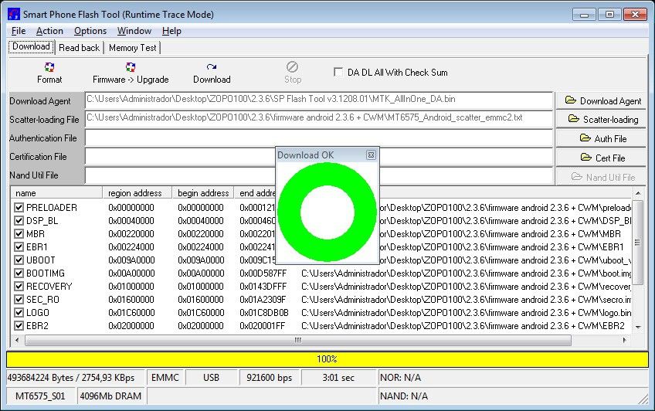This screenshot has width=655, height=411.
Task: Click the Authentication File input field
Action: (x=319, y=138)
